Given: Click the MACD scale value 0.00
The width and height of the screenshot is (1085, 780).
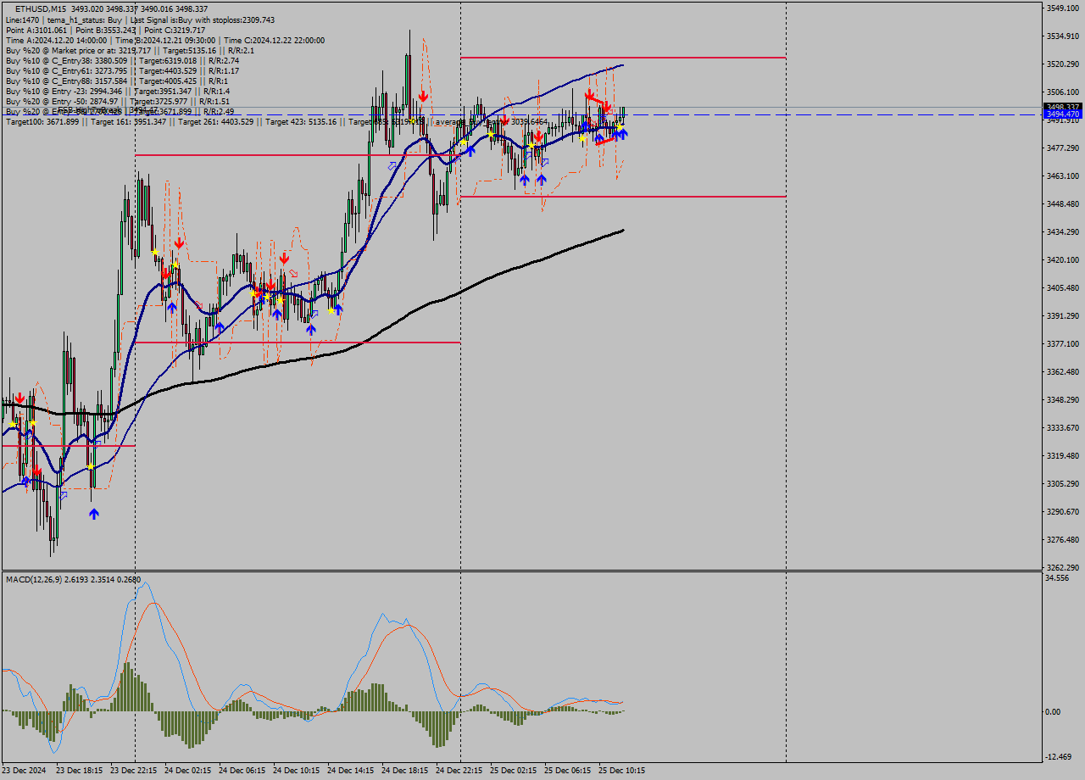Looking at the screenshot, I should 1054,712.
